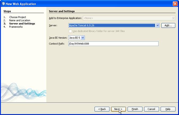This screenshot has width=179, height=115.
Task: Open the Java EE Version dropdown
Action: (77, 38)
